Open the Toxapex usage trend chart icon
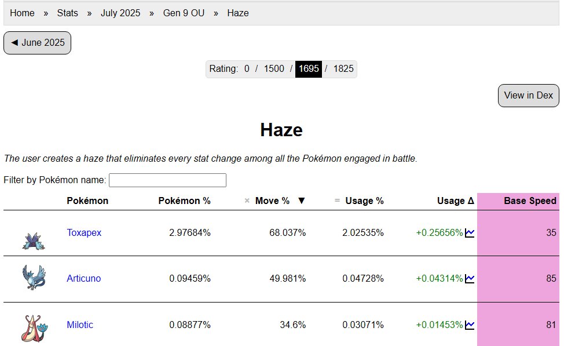The width and height of the screenshot is (564, 346). [x=470, y=233]
